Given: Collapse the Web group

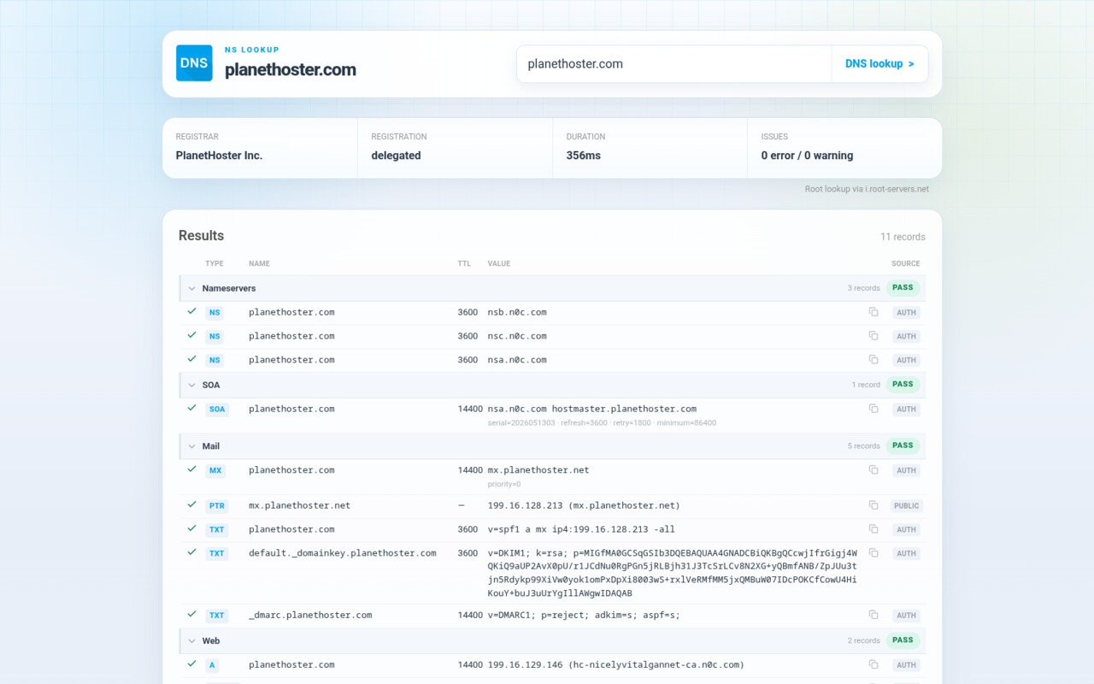Looking at the screenshot, I should point(192,640).
